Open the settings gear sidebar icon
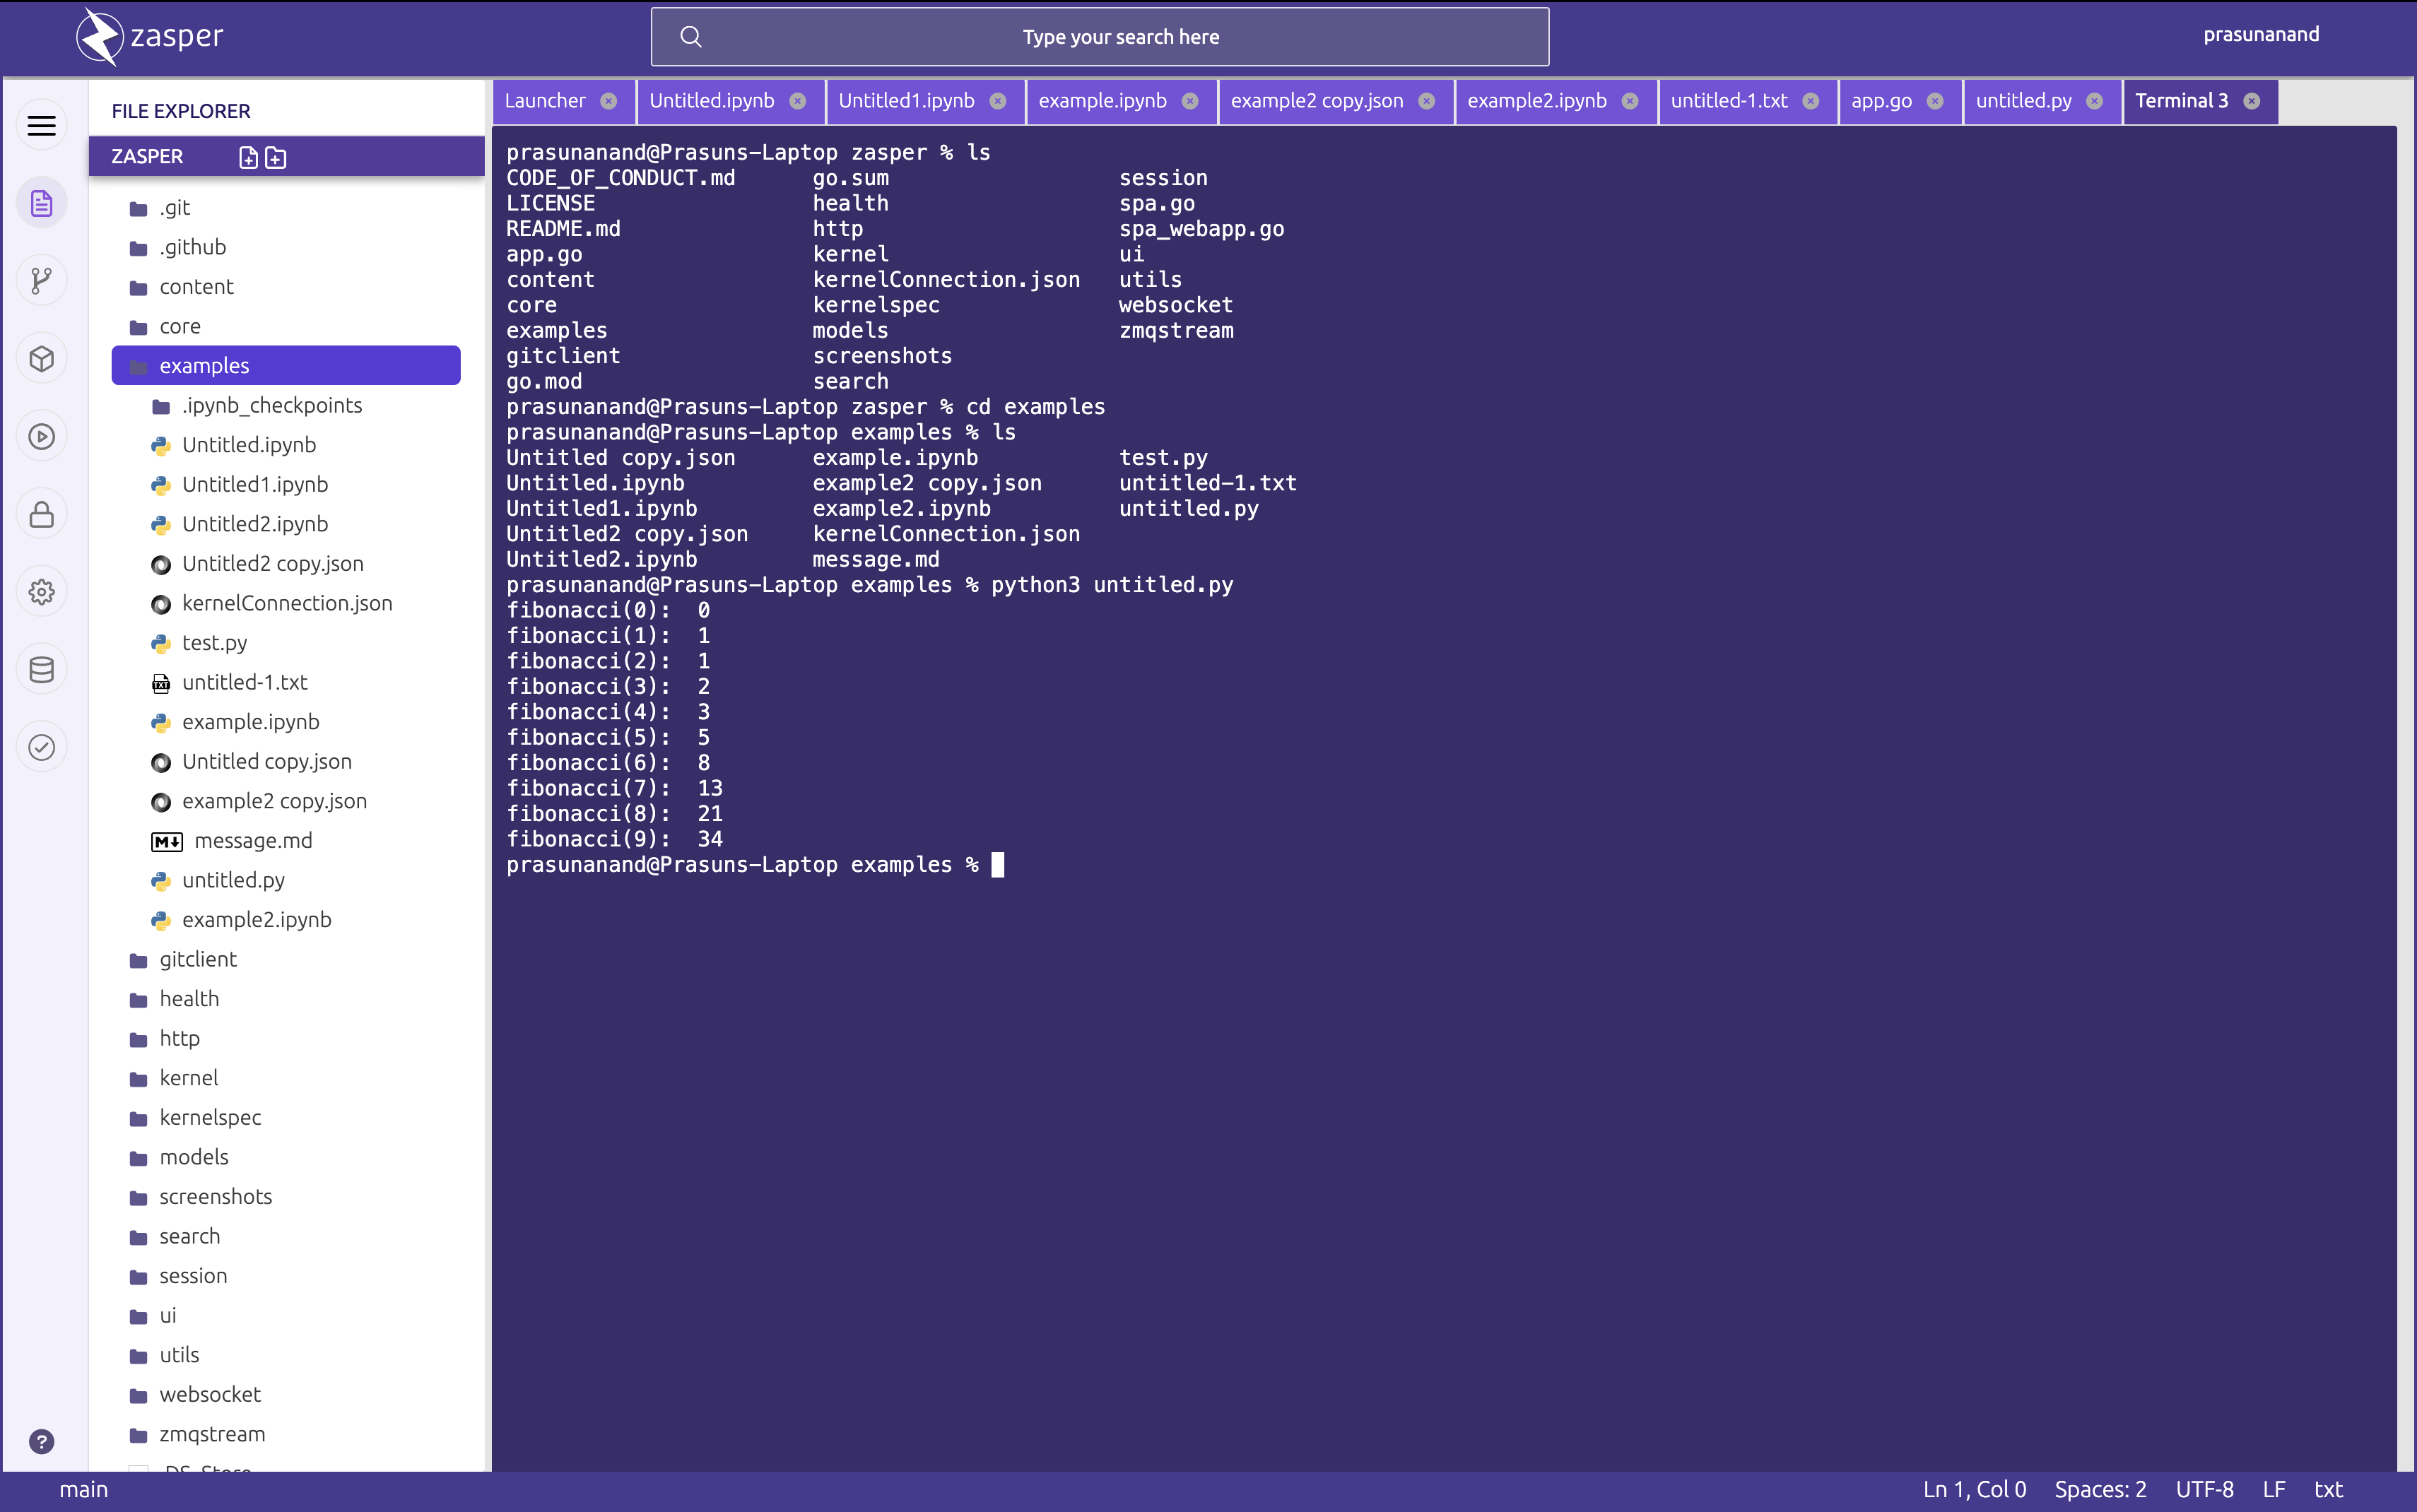2417x1512 pixels. pyautogui.click(x=41, y=591)
